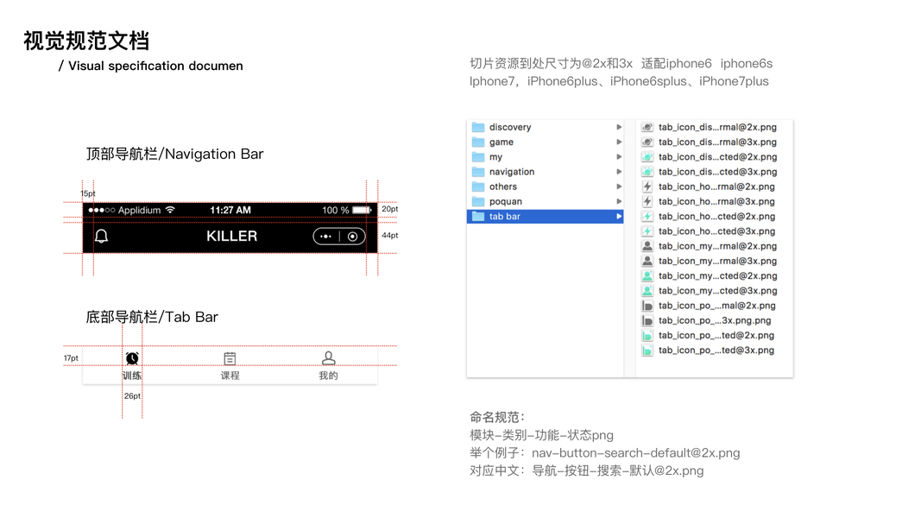Expand the others folder arrow
The height and width of the screenshot is (518, 921).
619,186
